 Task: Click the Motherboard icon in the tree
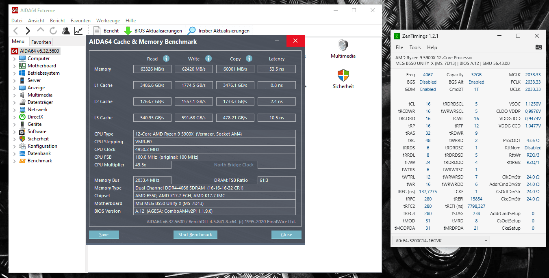point(22,66)
